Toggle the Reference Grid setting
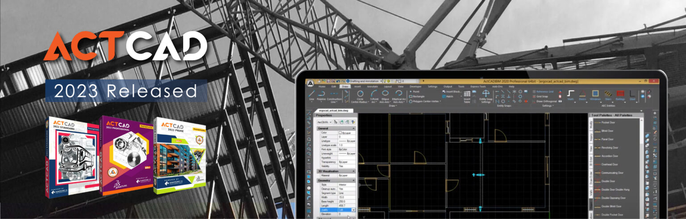Image resolution: width=686 pixels, height=219 pixels. point(544,91)
